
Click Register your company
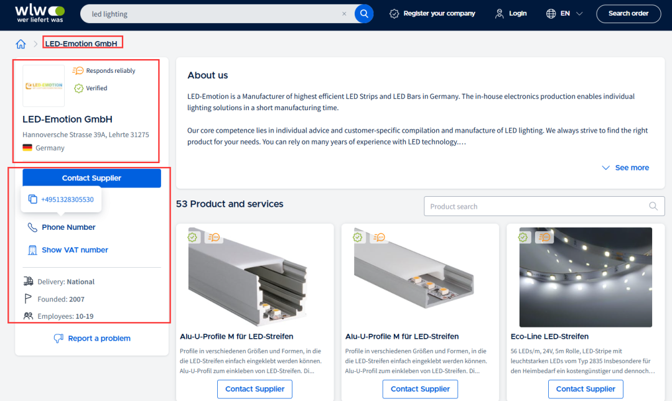[x=432, y=14]
